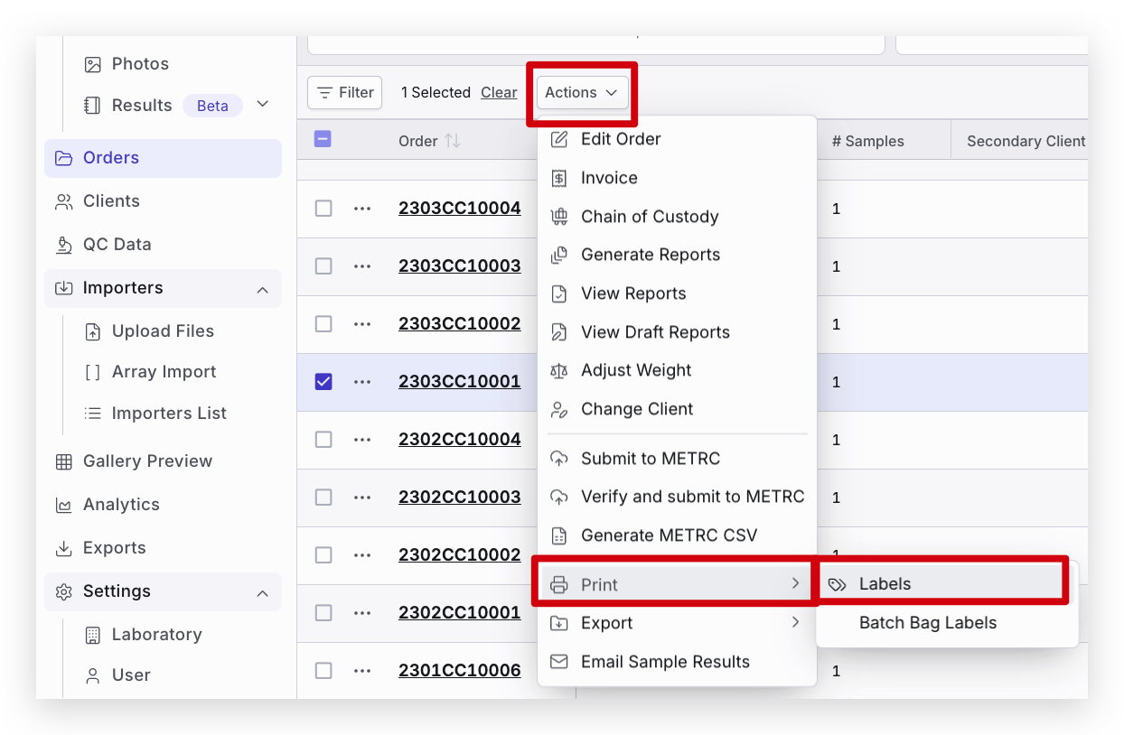Screen dimensions: 1124x735
Task: Choose Generate METRC CSV menu item
Action: (x=669, y=535)
